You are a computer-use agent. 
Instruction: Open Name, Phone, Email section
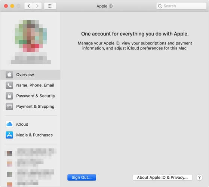click(30, 85)
